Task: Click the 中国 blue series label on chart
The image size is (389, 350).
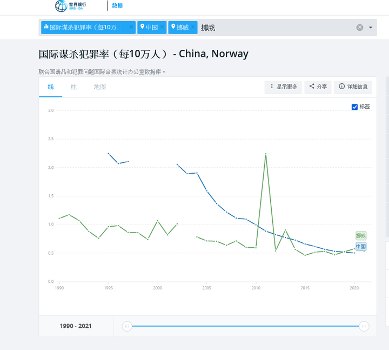Action: pyautogui.click(x=361, y=247)
